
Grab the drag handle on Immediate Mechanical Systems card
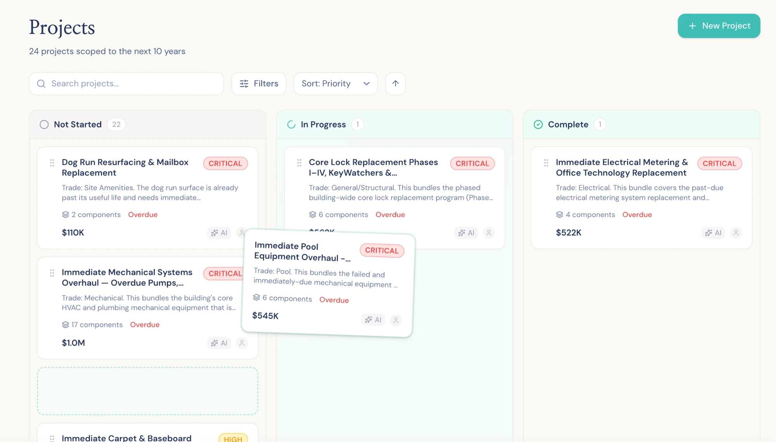click(x=52, y=273)
